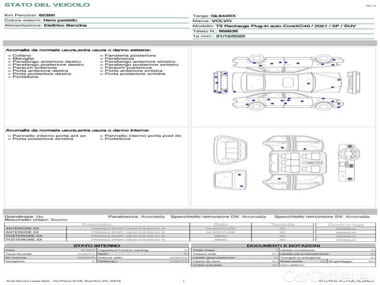Click the STATO DEL VEICOLO title

[47, 5]
